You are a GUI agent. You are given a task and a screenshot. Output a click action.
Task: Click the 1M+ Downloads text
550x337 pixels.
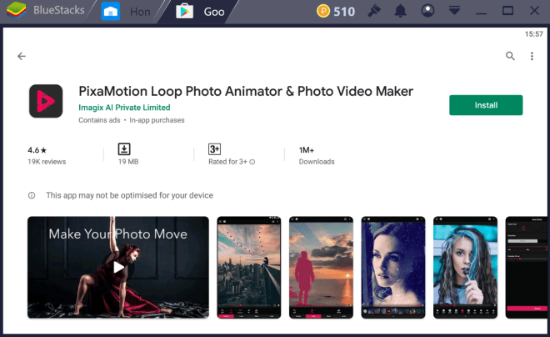point(317,155)
